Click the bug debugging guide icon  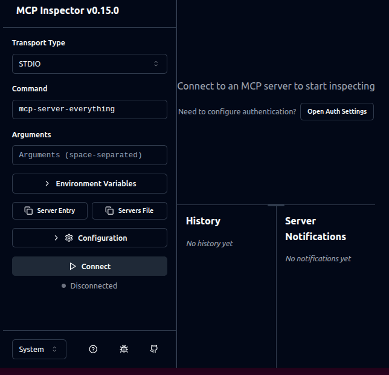click(x=124, y=349)
